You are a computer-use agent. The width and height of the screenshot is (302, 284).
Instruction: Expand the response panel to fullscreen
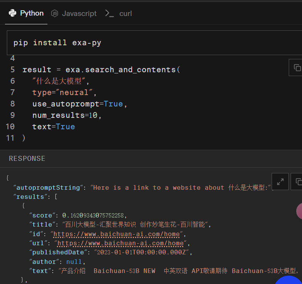pos(280,182)
